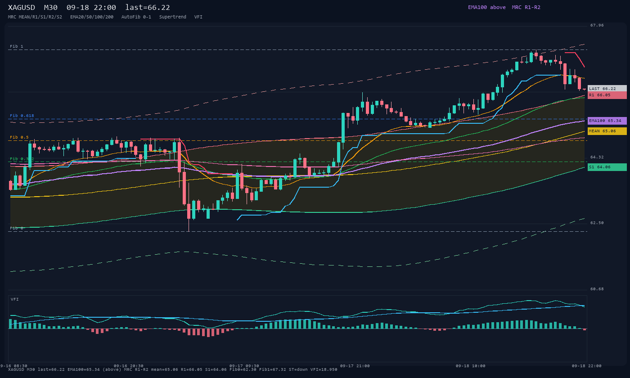The height and width of the screenshot is (378, 630).
Task: Click the XAGUSD symbol in the chart title
Action: coord(22,7)
